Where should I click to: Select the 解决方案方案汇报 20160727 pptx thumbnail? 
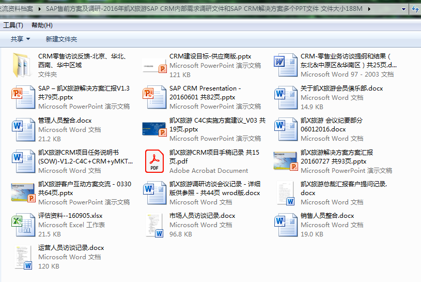pyautogui.click(x=286, y=161)
